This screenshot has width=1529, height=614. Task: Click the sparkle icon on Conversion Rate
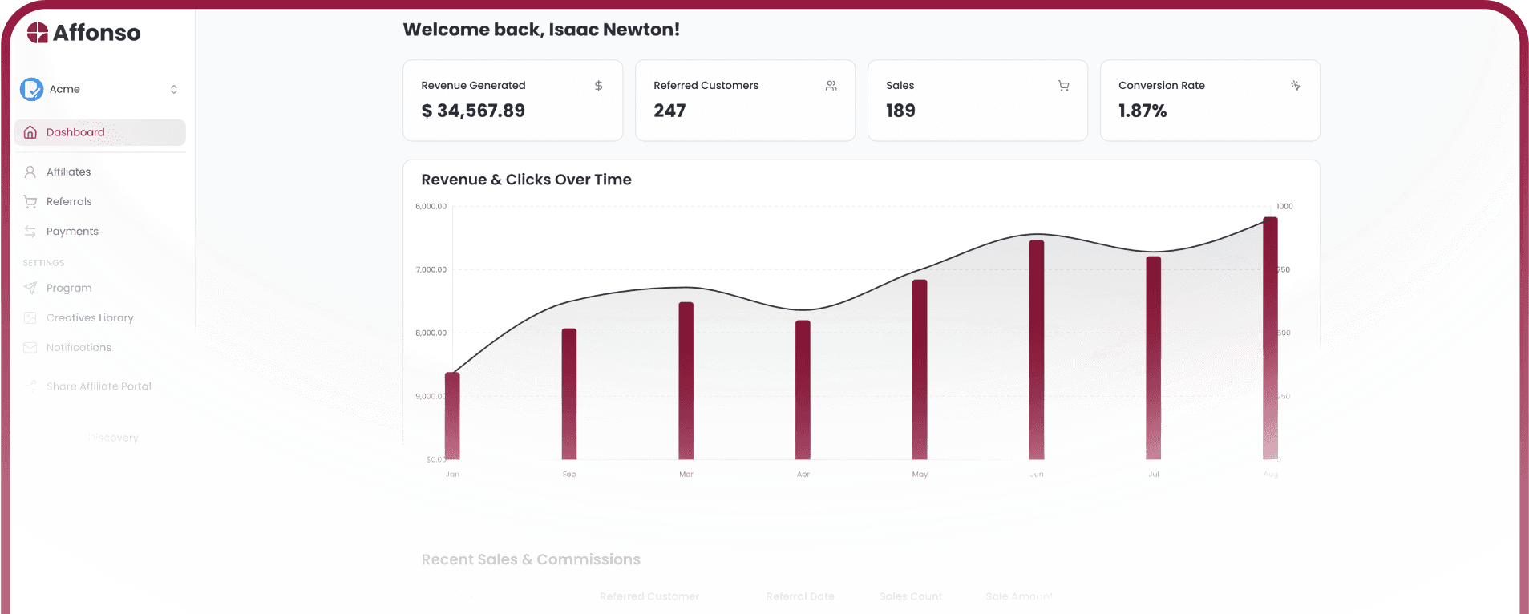1296,86
